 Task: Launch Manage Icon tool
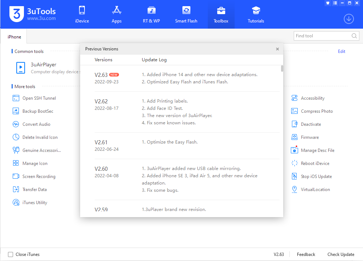(x=30, y=163)
